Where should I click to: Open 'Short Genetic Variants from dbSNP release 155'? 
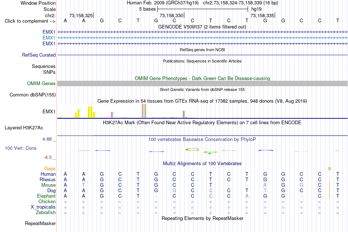pyautogui.click(x=202, y=90)
